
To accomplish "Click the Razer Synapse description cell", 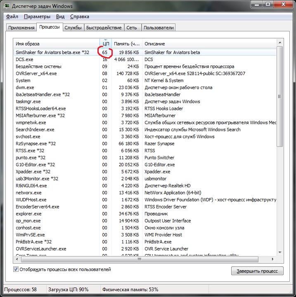I will point(159,144).
